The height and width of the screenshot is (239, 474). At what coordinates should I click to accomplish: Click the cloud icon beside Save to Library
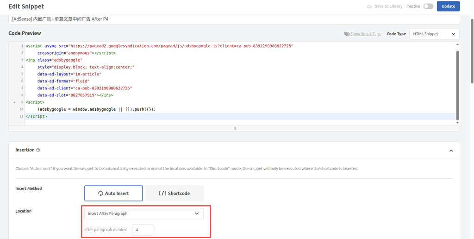pos(369,6)
